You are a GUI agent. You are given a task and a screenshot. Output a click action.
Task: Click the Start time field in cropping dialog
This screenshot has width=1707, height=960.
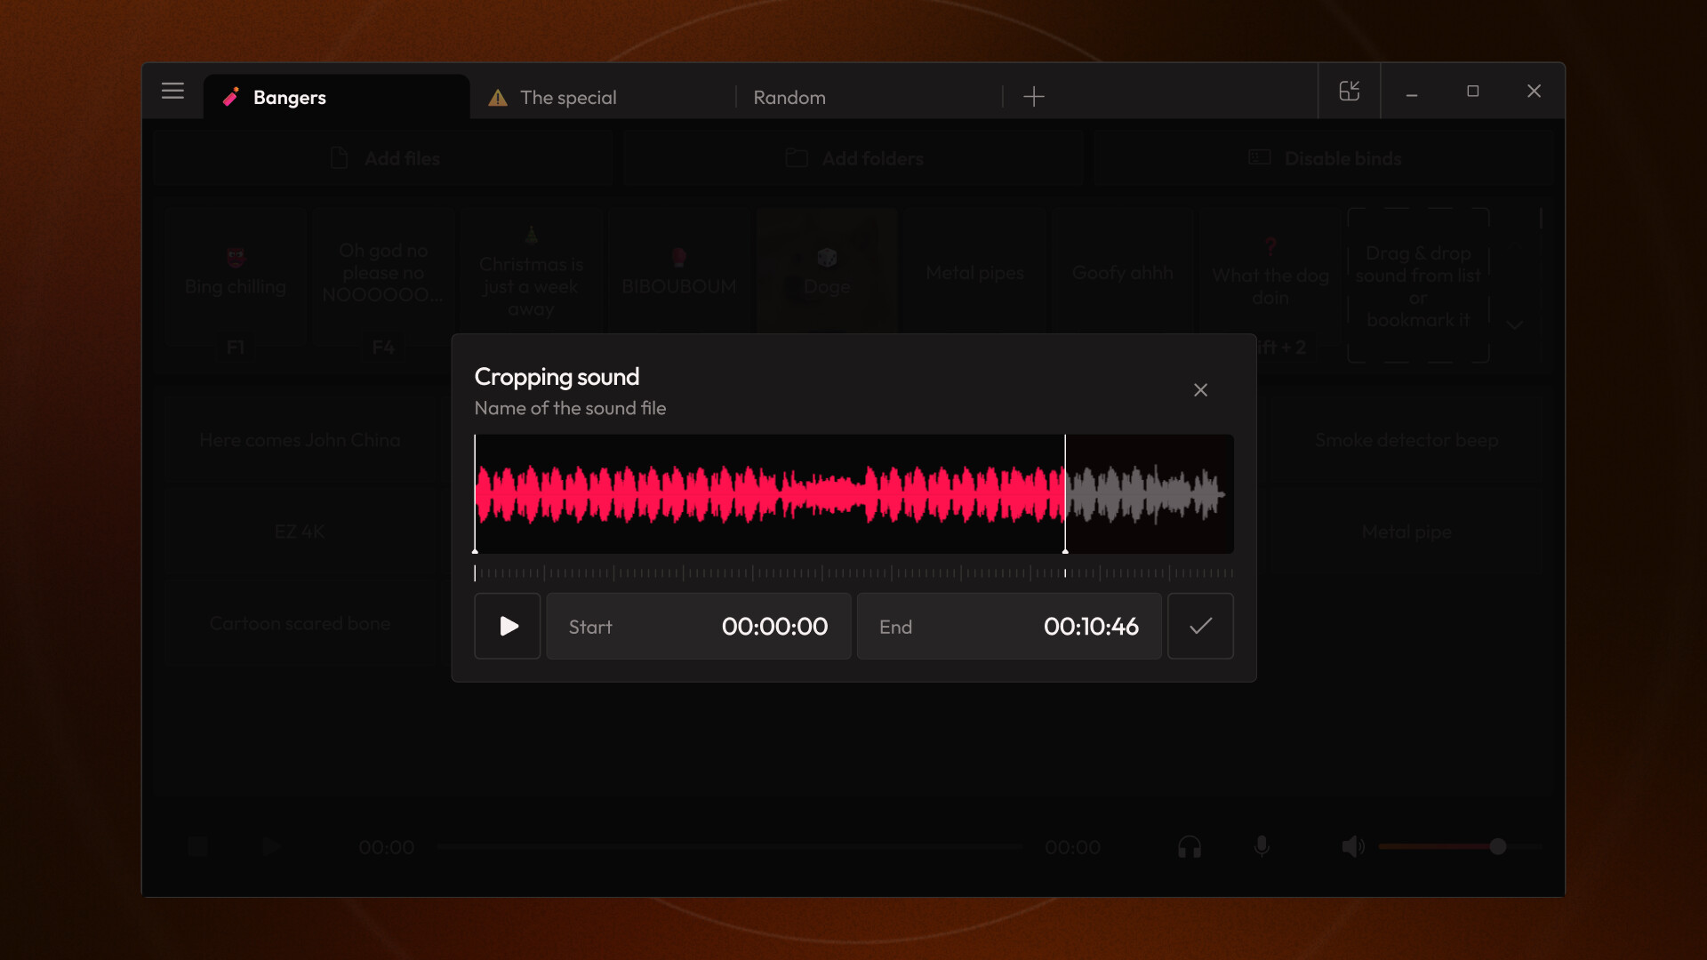pos(698,626)
